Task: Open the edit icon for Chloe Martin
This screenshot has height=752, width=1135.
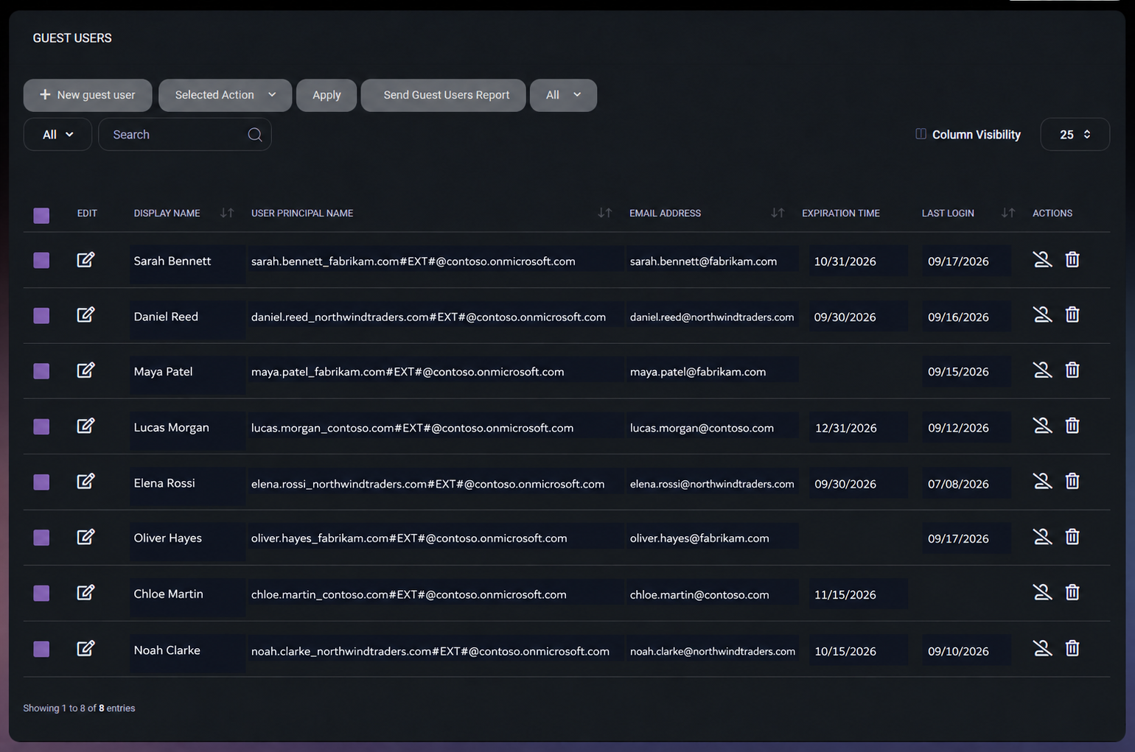Action: coord(85,592)
